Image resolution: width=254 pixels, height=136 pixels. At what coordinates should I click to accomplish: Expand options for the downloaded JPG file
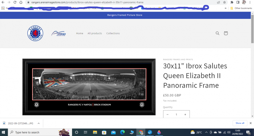click(39, 123)
